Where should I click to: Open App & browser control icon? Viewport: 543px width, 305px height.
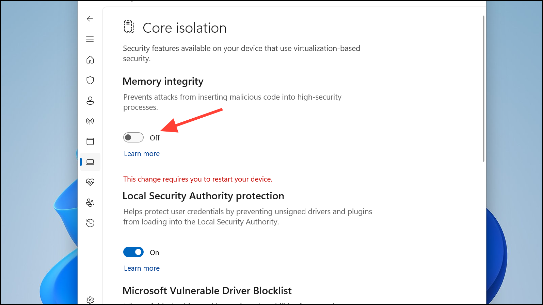pos(90,141)
